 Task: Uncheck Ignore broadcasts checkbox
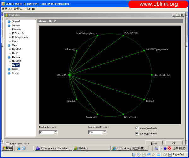click(137, 128)
